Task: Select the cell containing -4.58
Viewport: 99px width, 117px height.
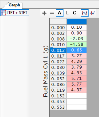Action: point(77,44)
